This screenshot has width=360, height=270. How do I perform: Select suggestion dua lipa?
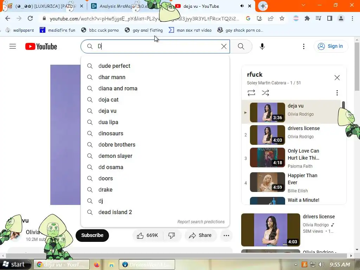108,122
